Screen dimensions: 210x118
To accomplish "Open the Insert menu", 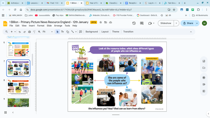I will coord(32,26).
